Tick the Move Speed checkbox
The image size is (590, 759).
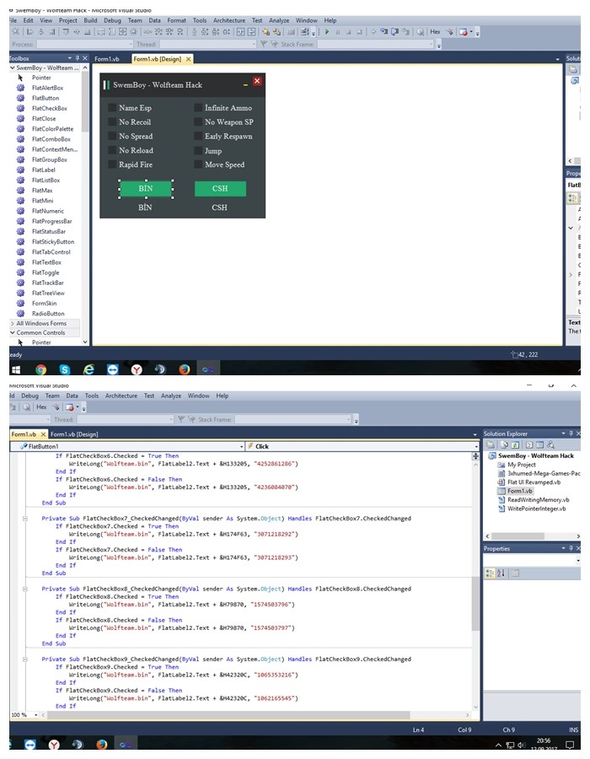tap(198, 164)
